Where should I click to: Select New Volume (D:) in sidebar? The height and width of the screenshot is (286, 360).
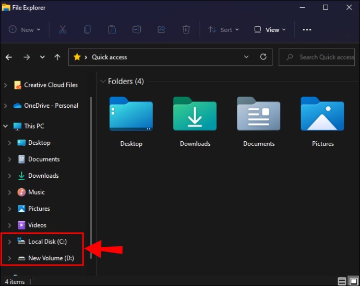tap(51, 258)
